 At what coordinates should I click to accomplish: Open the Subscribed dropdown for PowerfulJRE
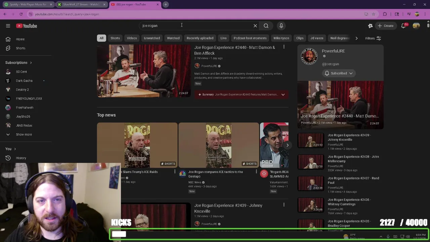click(x=339, y=73)
